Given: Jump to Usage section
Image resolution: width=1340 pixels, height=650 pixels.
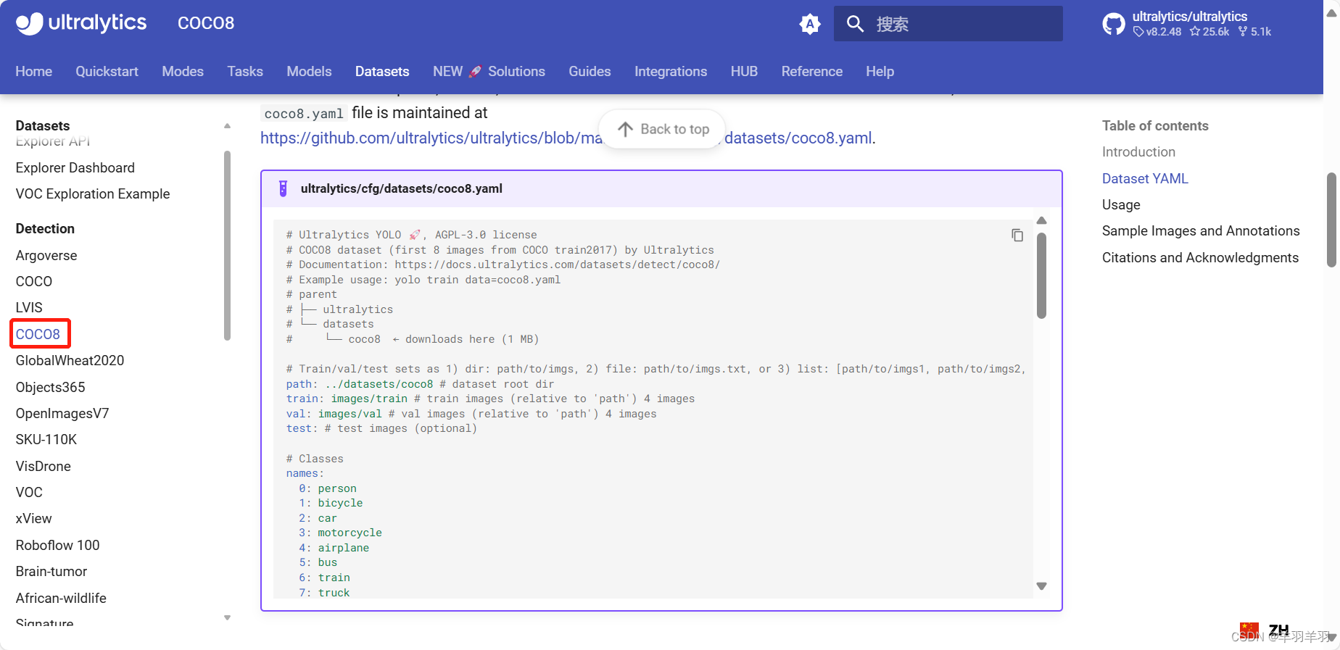Looking at the screenshot, I should (1121, 205).
